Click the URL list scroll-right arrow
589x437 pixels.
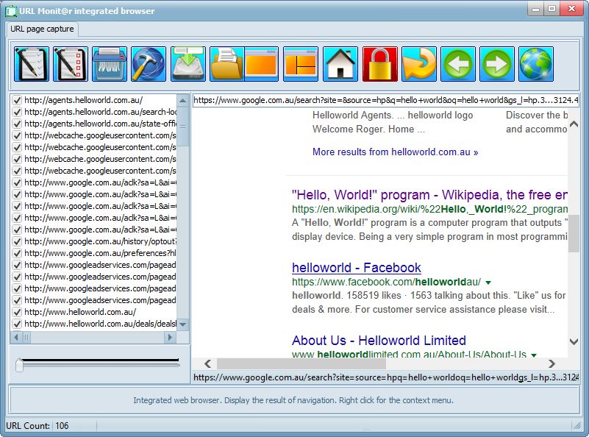pyautogui.click(x=170, y=338)
